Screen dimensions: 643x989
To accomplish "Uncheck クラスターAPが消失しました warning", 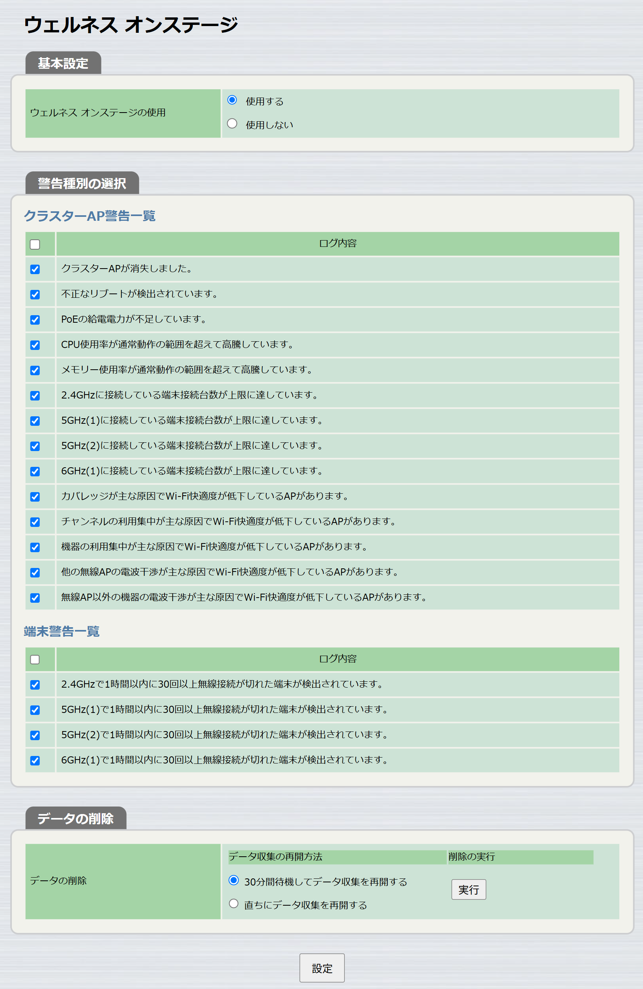I will point(35,269).
